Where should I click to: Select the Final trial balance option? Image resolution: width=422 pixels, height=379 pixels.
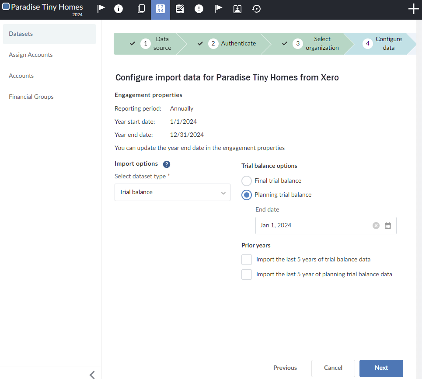click(246, 181)
